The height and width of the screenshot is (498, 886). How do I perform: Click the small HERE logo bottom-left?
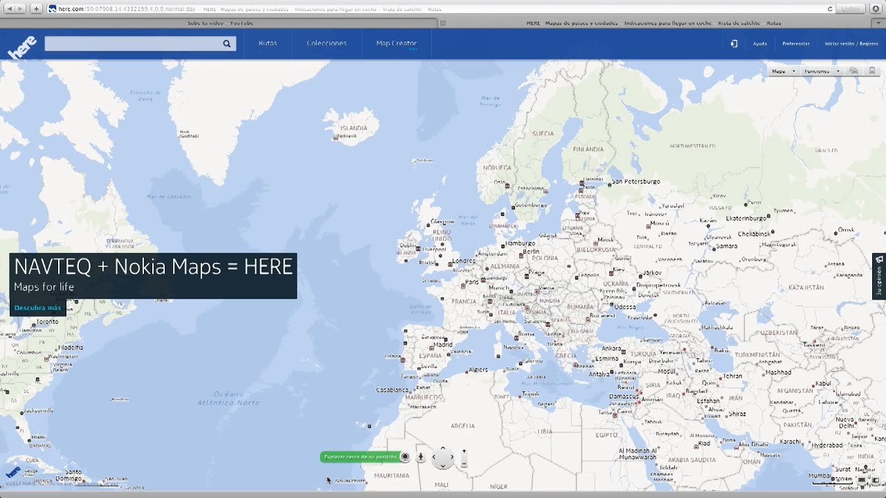(x=13, y=472)
